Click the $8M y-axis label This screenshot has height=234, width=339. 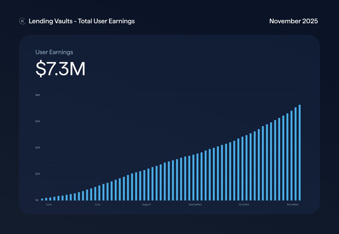38,95
